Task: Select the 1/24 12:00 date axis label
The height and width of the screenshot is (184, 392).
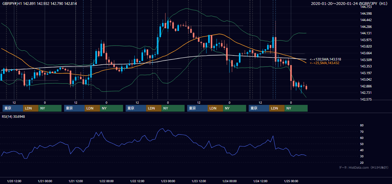Action: tap(260, 181)
